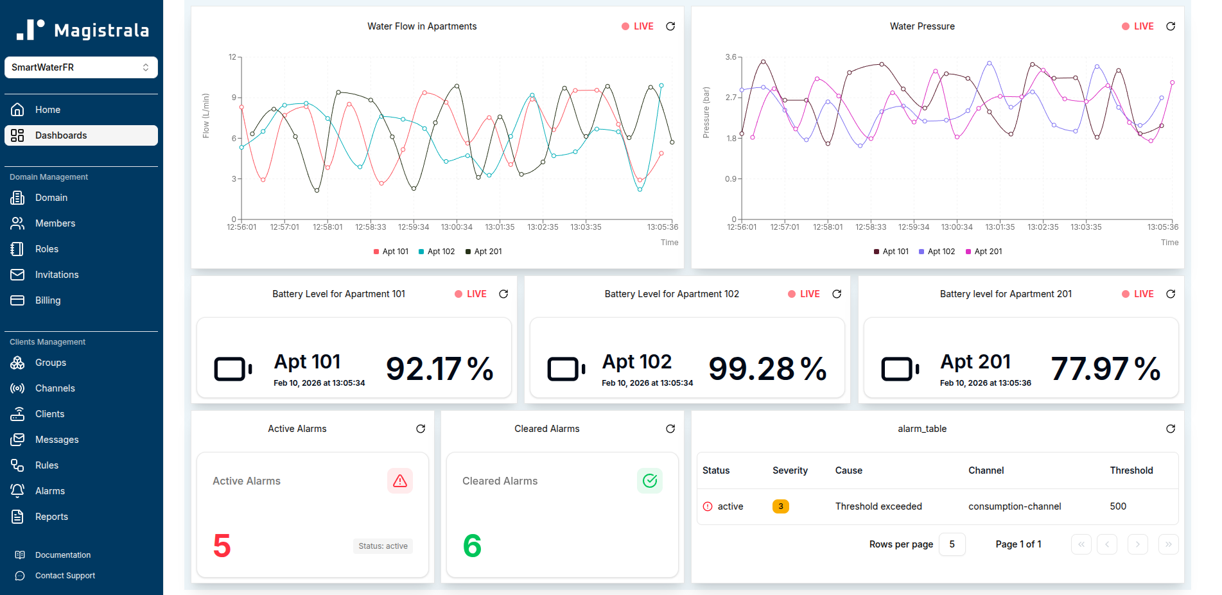
Task: Click the green check icon on Cleared Alarms
Action: [x=650, y=480]
